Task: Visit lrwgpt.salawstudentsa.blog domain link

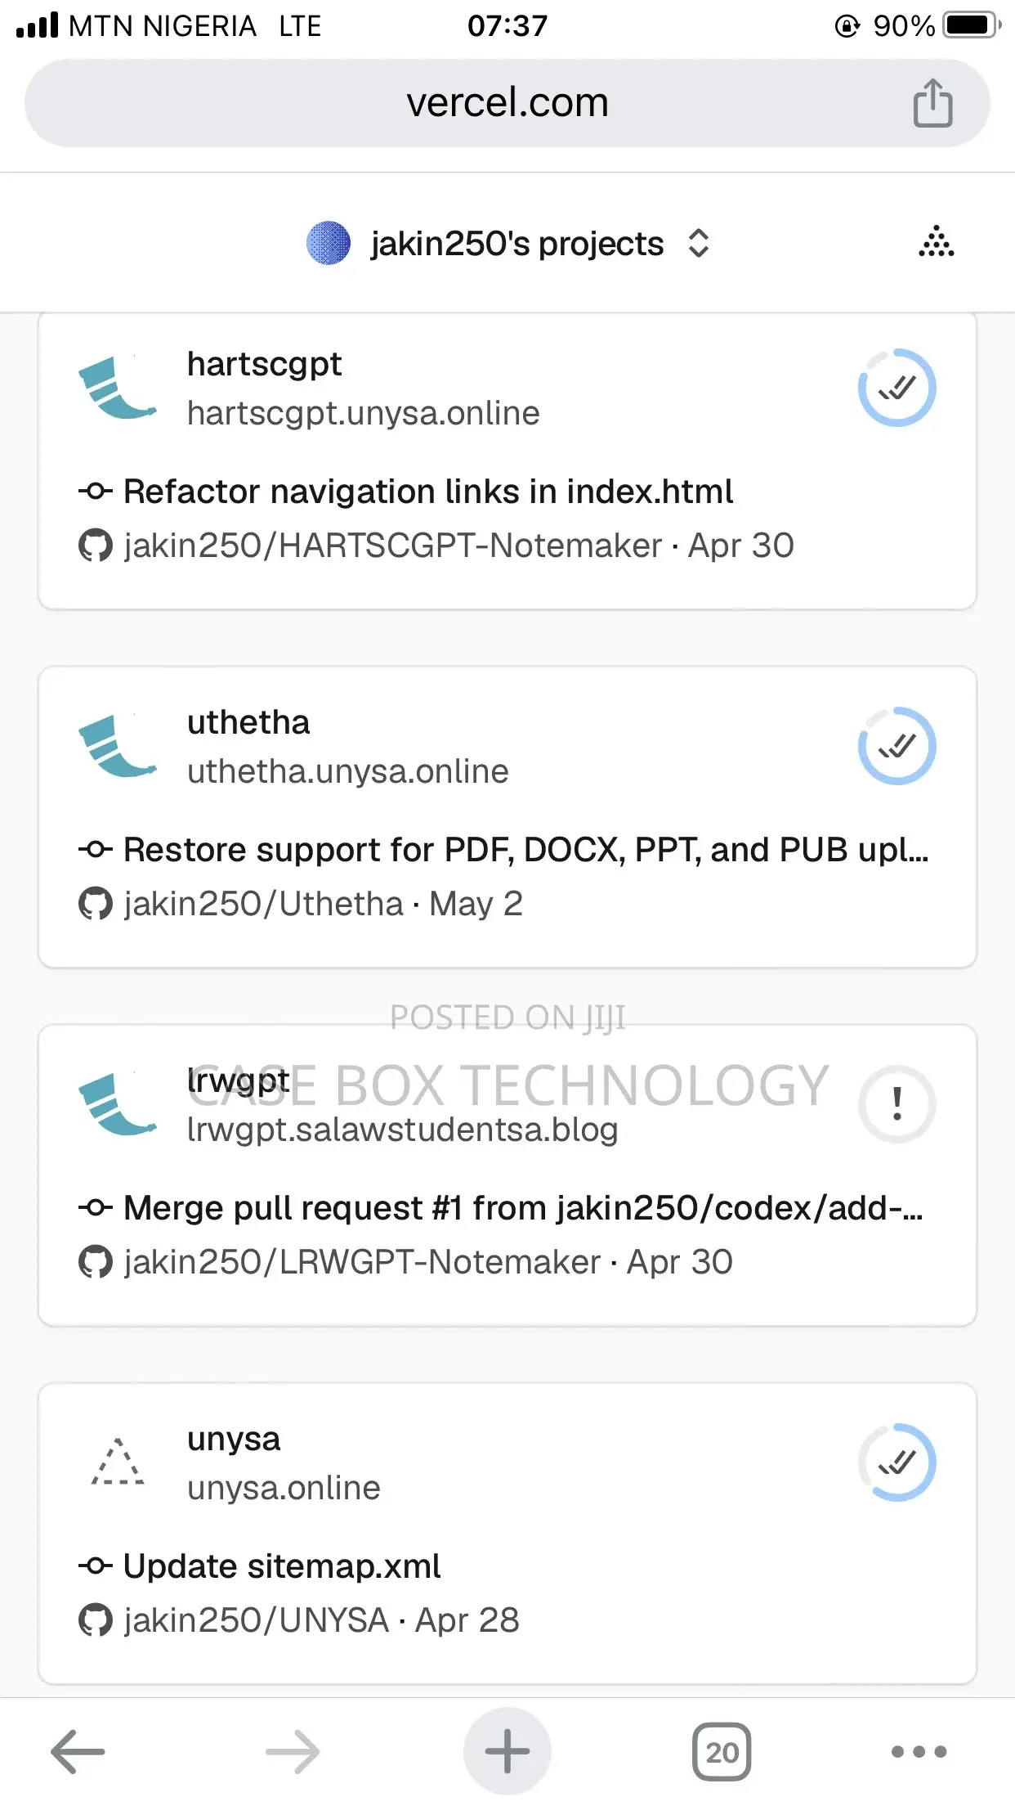Action: click(402, 1130)
